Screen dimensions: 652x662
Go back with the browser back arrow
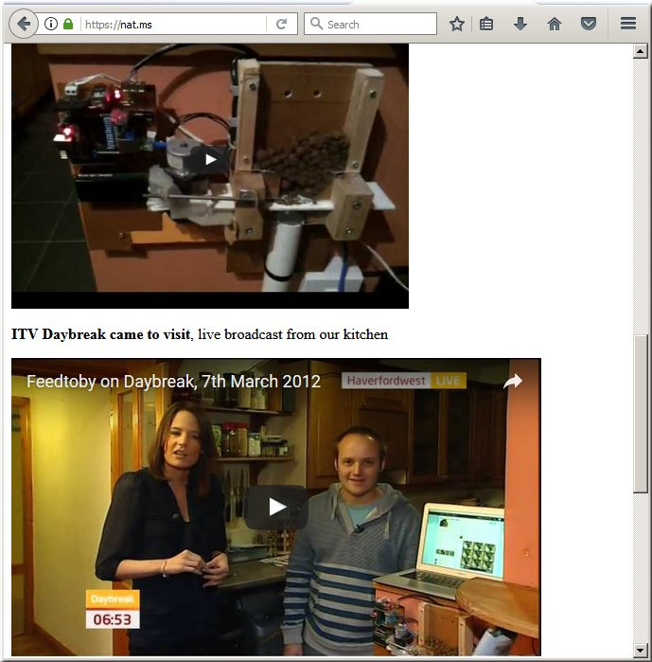point(24,24)
